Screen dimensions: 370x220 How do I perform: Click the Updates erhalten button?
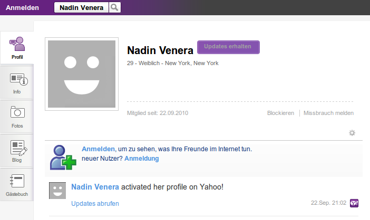[x=228, y=47]
